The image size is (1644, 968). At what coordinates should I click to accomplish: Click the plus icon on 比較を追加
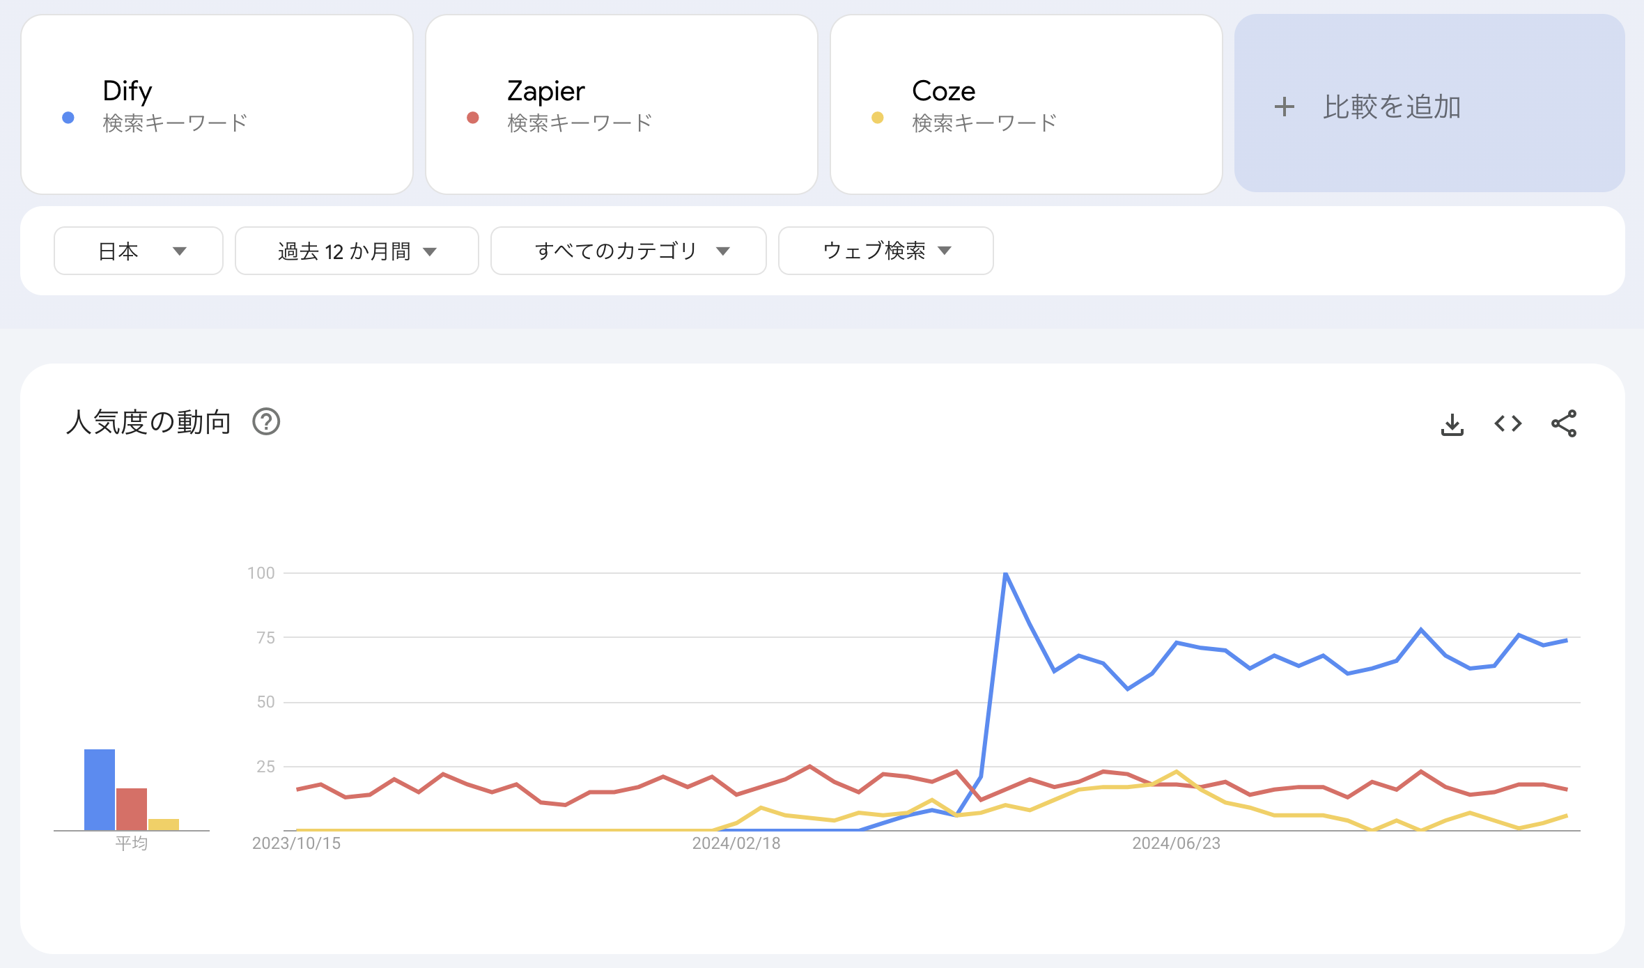[x=1284, y=107]
